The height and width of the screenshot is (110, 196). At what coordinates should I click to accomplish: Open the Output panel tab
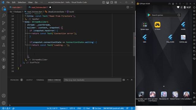29,80
